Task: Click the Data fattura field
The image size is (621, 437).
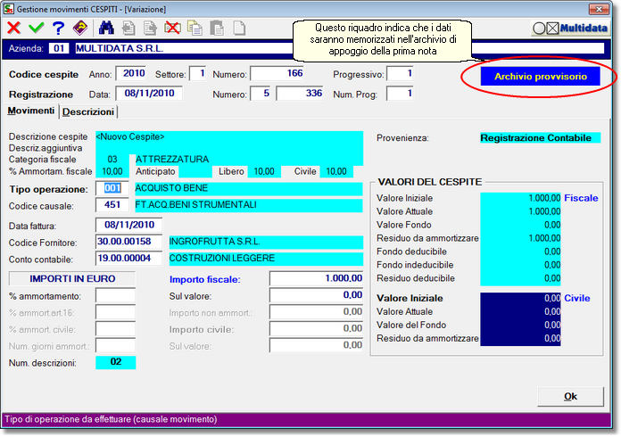Action: [x=129, y=225]
